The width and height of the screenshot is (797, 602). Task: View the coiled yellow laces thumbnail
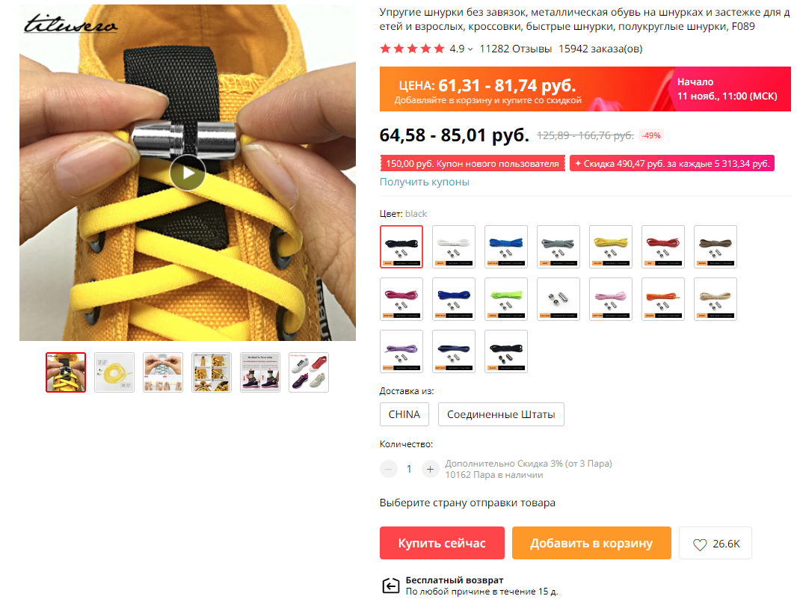coord(114,372)
